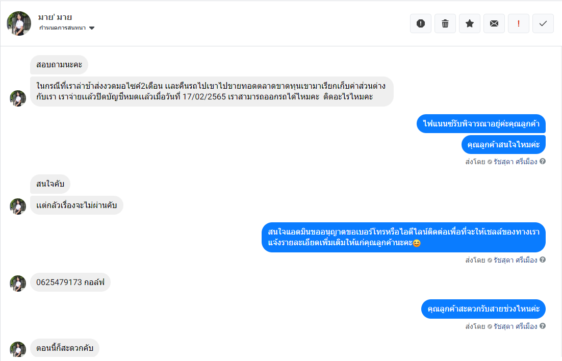Click small avatar beside 'ตอนนี้ก็สะดวกคับ'

[x=18, y=349]
